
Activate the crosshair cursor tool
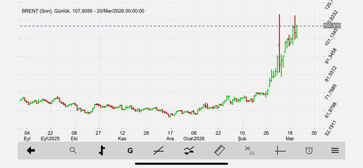point(280,151)
